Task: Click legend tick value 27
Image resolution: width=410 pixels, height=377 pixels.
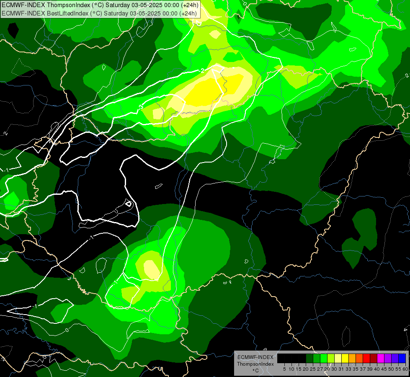Action: pos(320,369)
